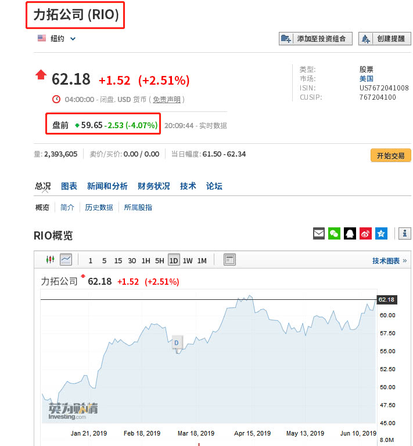
Task: Set chart interval to 15 minutes
Action: point(118,260)
